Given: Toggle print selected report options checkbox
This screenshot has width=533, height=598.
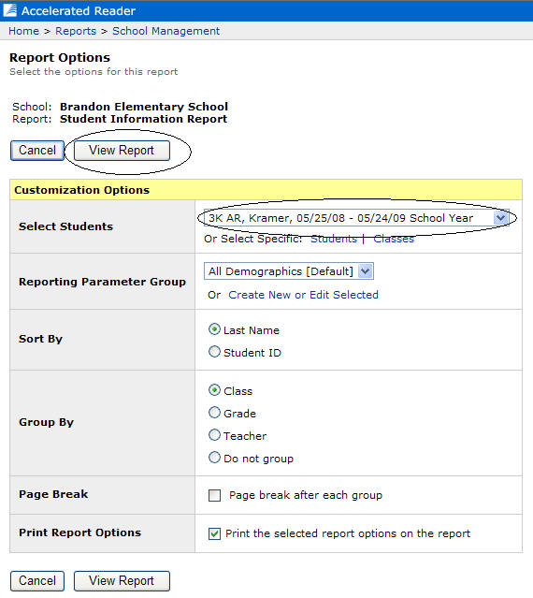Looking at the screenshot, I should pyautogui.click(x=214, y=533).
